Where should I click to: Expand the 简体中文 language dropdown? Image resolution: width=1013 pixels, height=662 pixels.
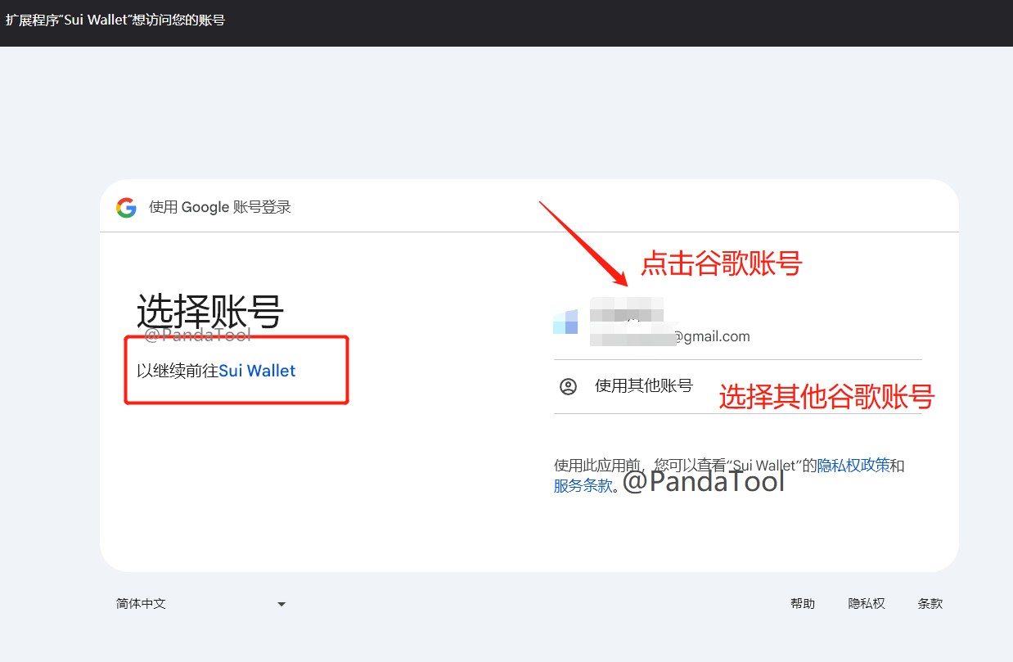tap(200, 604)
